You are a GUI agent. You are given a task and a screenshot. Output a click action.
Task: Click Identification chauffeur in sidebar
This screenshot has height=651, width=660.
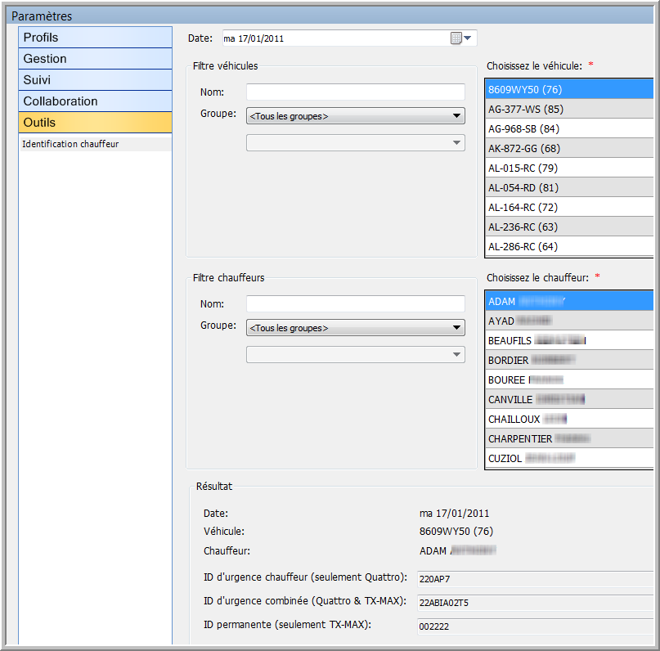[70, 144]
